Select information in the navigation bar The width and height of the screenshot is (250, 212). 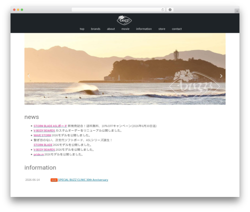click(144, 29)
